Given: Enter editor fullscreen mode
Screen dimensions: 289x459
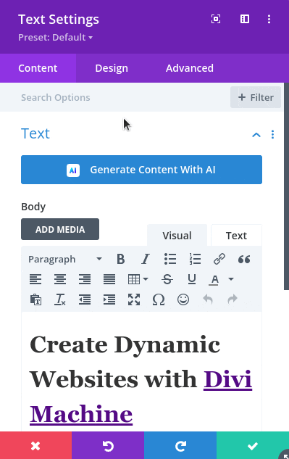Looking at the screenshot, I should [x=134, y=299].
